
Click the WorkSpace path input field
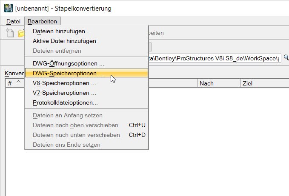215,58
